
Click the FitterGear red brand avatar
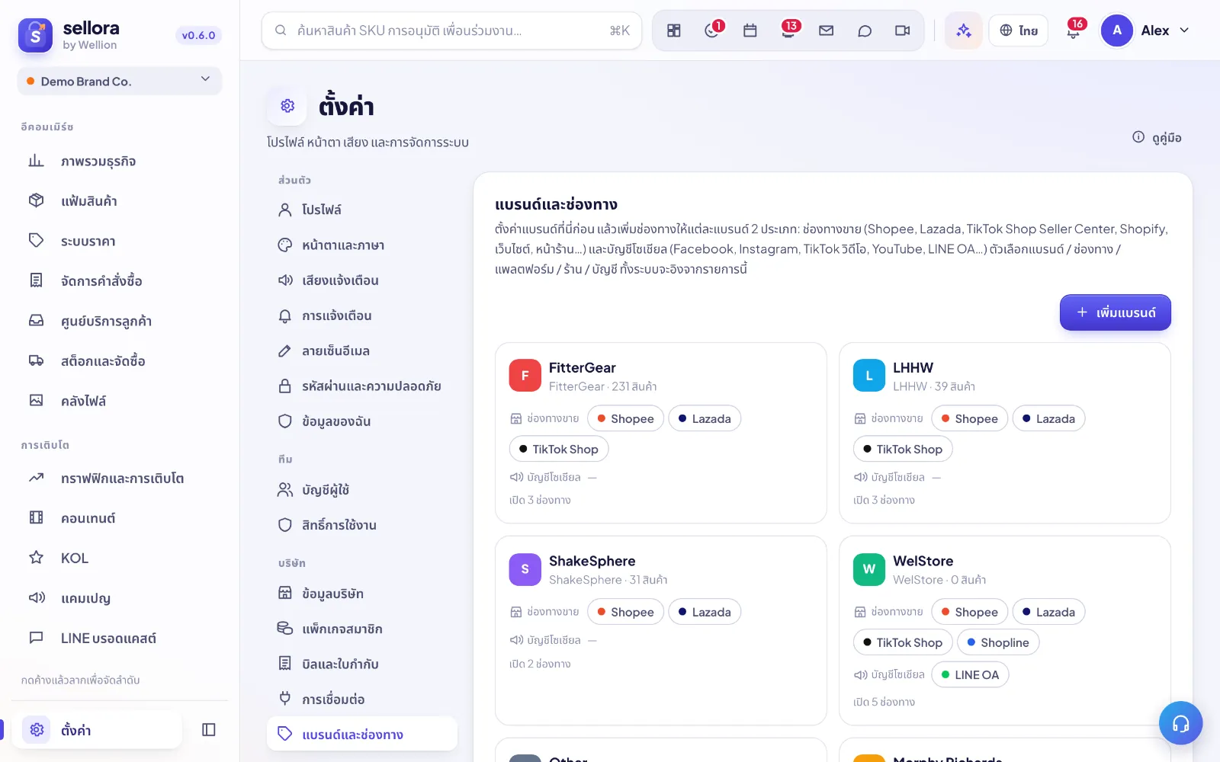coord(525,376)
